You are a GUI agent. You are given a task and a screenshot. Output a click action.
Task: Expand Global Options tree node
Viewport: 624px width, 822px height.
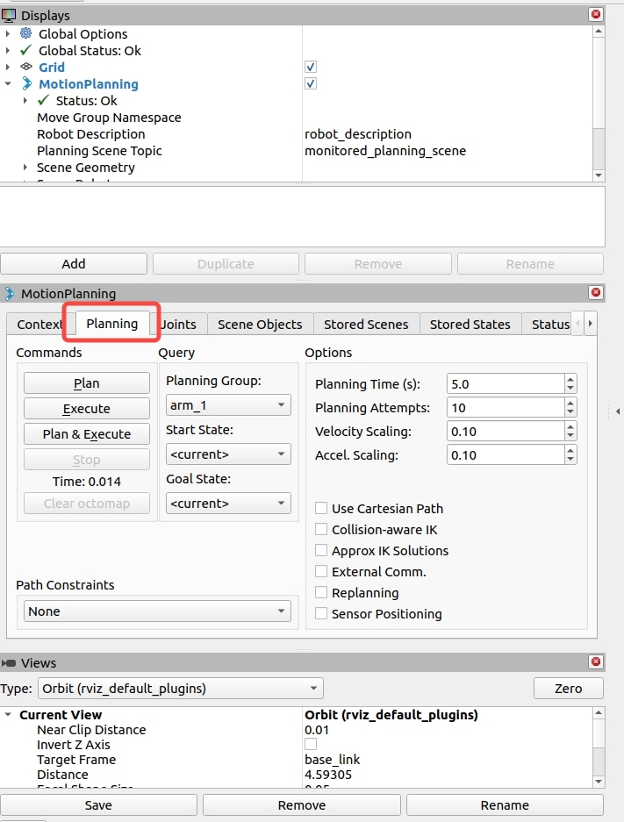pyautogui.click(x=7, y=34)
